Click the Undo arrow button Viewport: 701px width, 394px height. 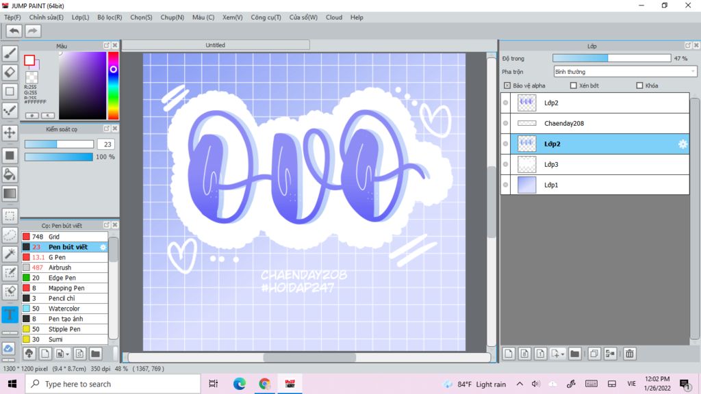tap(14, 31)
